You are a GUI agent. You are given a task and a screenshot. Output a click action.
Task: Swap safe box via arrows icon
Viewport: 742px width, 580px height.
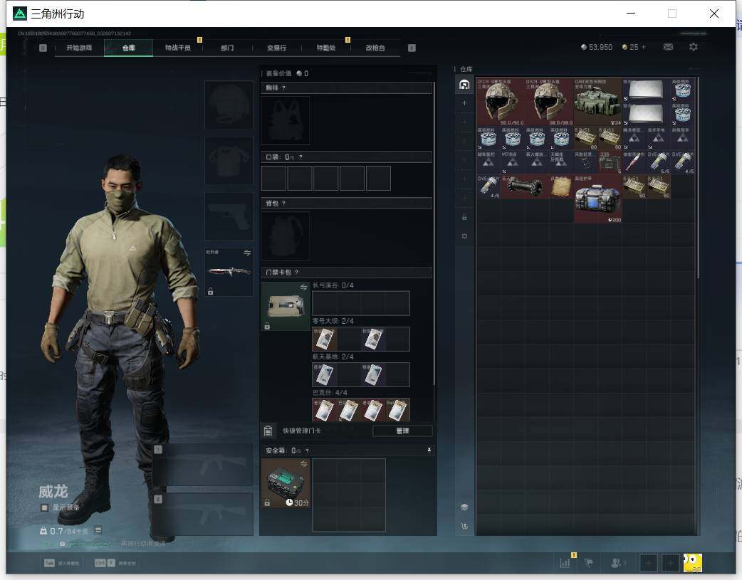coord(304,463)
